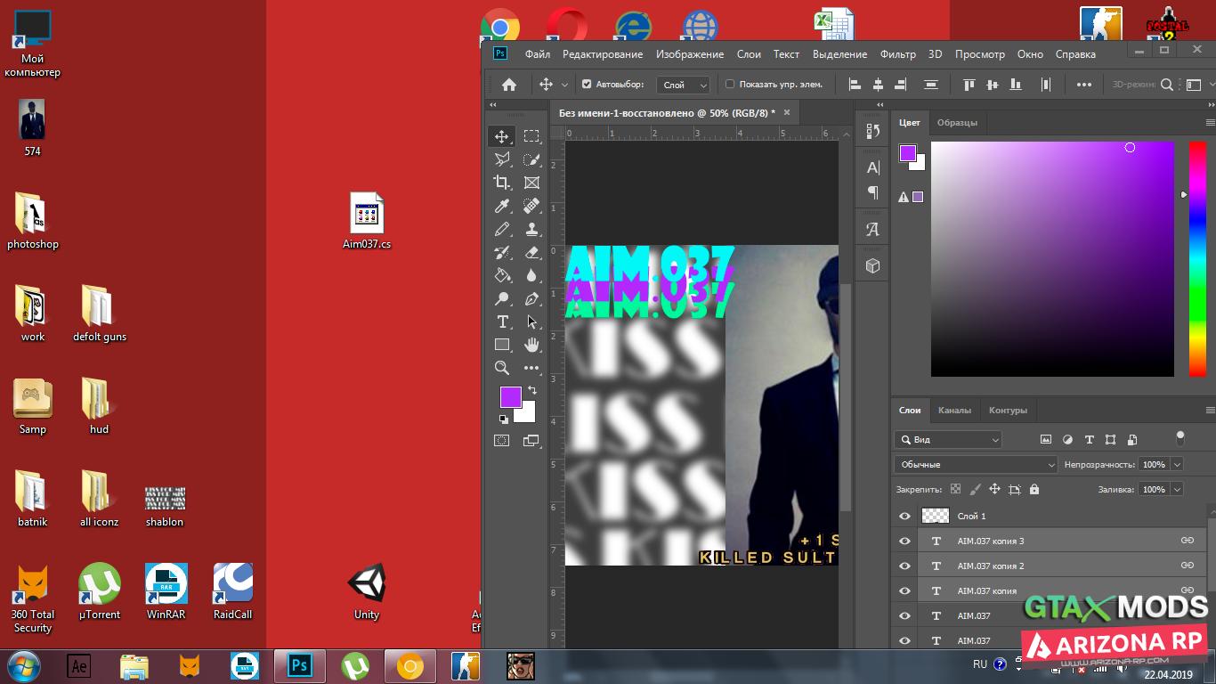The height and width of the screenshot is (684, 1216).
Task: Open the Windows Start button
Action: coord(23,665)
